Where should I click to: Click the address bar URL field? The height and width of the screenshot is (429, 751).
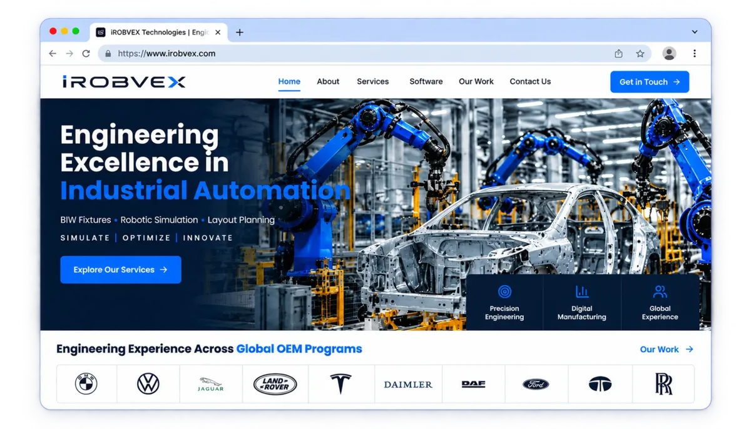coord(374,54)
